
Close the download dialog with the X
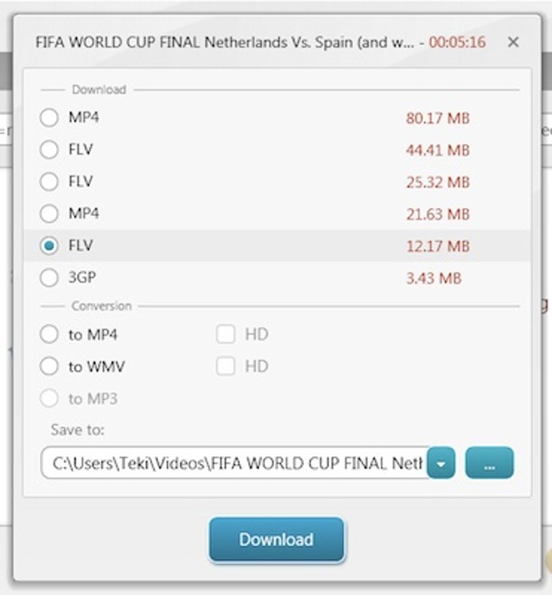click(x=513, y=42)
